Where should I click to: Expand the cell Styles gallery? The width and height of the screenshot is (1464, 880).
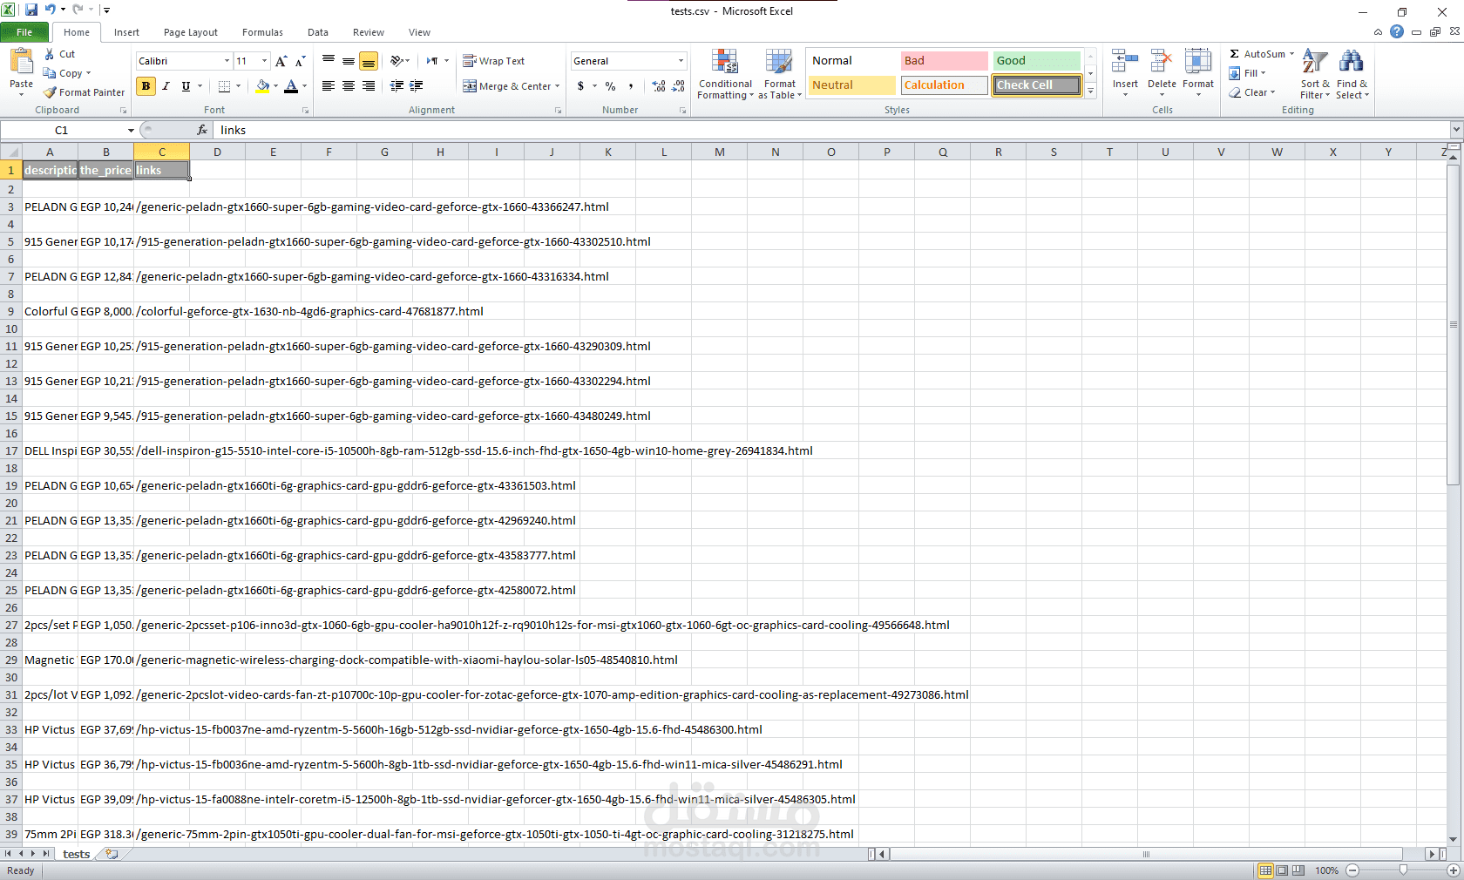pyautogui.click(x=1090, y=91)
